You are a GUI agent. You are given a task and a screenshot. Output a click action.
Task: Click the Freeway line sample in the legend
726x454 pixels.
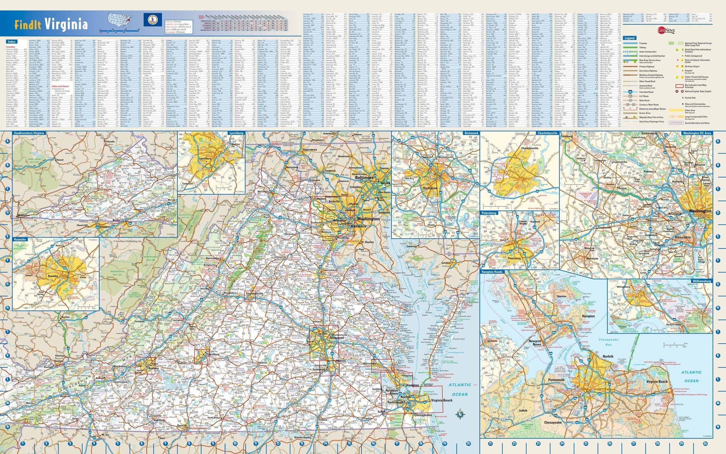[x=630, y=43]
